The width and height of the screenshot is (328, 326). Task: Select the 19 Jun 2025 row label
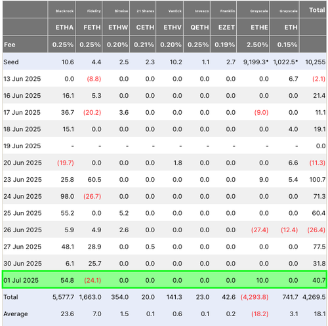[x=22, y=146]
